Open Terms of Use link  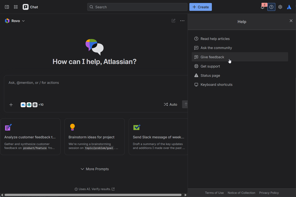click(214, 193)
